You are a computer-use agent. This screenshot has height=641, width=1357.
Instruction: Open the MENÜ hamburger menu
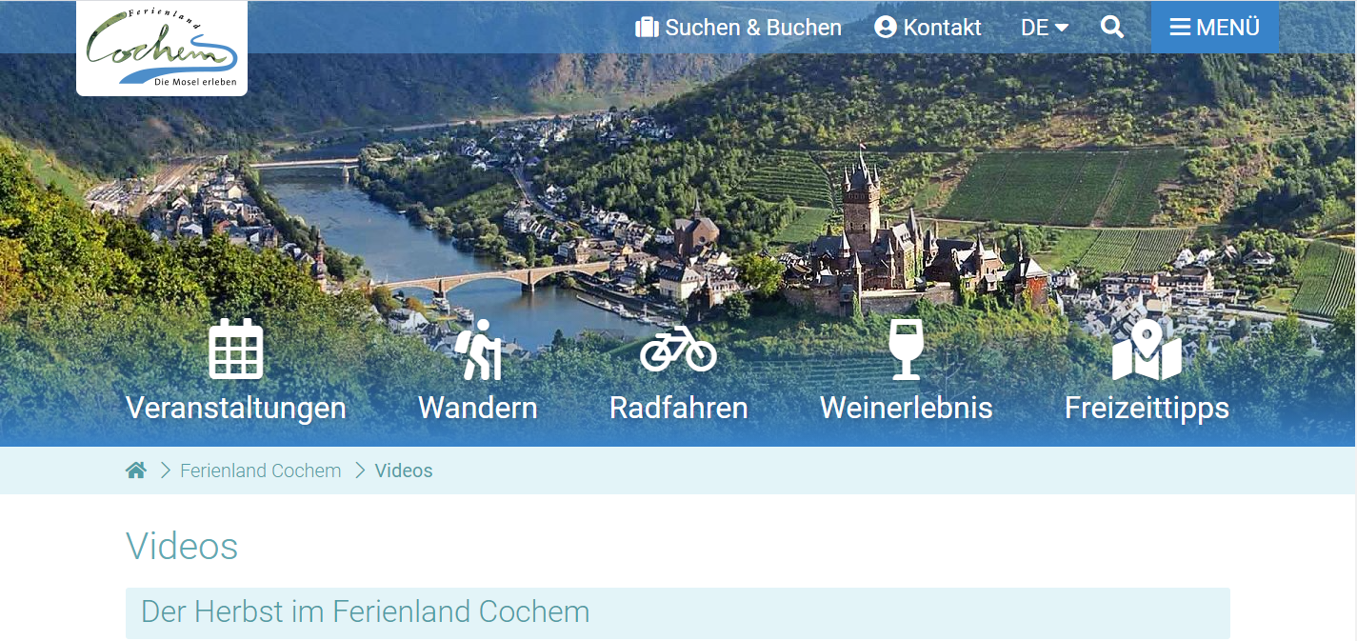pos(1215,28)
